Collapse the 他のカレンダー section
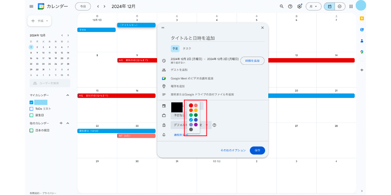This screenshot has width=391, height=195. 68,123
